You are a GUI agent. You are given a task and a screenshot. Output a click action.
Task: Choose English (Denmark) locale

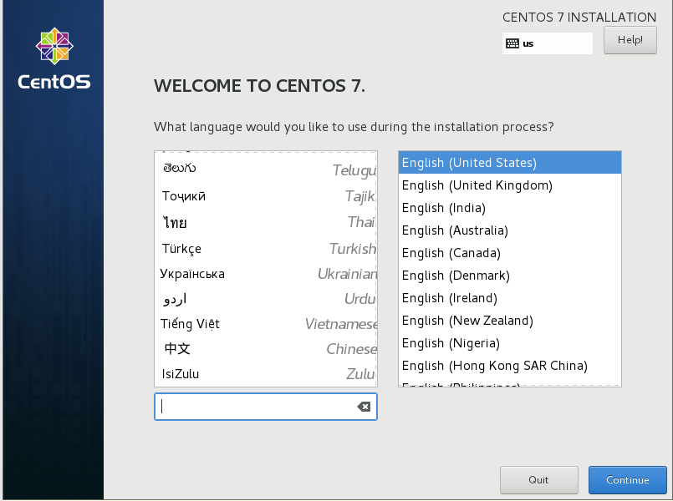point(509,276)
